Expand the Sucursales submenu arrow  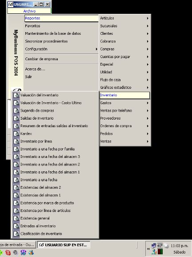pyautogui.click(x=148, y=26)
